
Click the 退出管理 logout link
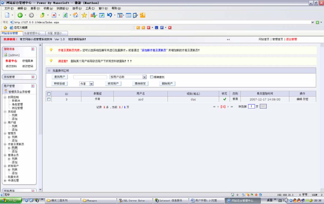tap(291, 39)
